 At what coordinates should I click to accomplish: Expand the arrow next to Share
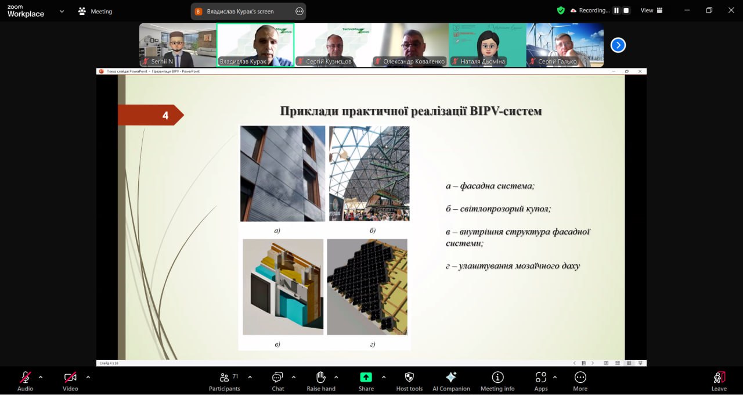(384, 377)
